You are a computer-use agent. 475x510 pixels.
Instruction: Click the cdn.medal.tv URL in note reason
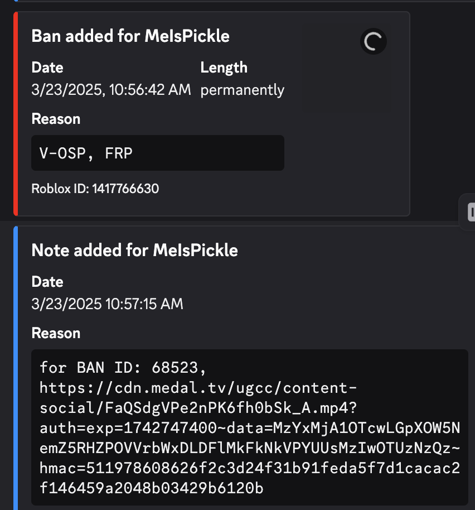(x=250, y=438)
